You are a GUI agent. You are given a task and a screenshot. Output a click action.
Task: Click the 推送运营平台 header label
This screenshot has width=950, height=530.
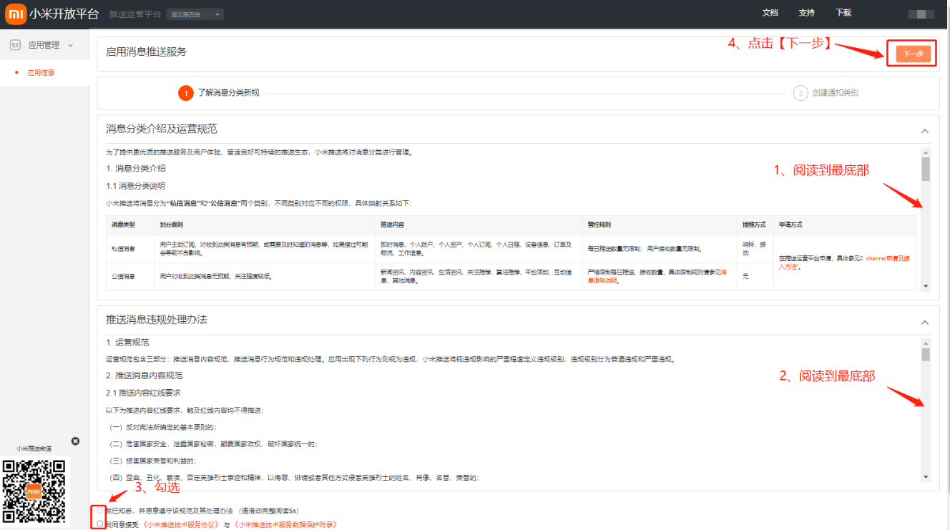click(x=135, y=14)
